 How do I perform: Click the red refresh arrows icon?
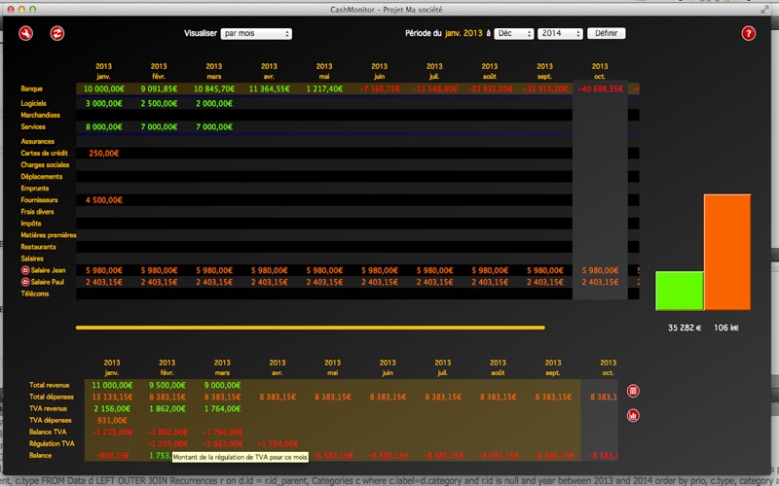click(x=57, y=34)
